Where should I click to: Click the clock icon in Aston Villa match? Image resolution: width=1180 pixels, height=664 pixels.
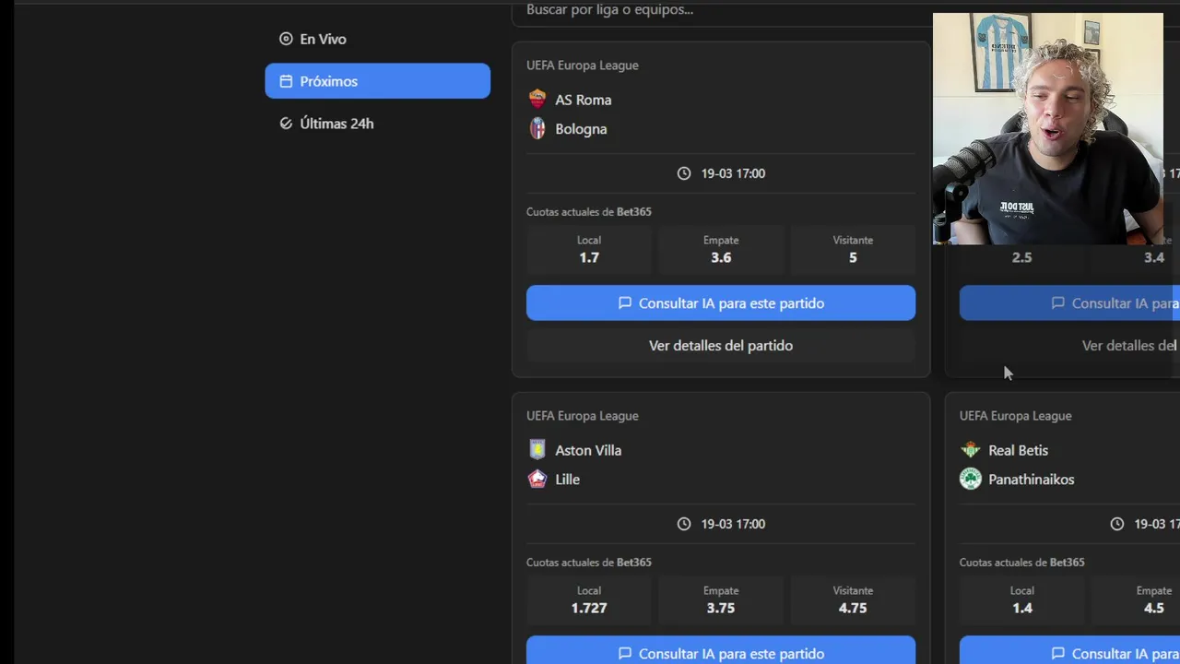pyautogui.click(x=684, y=524)
